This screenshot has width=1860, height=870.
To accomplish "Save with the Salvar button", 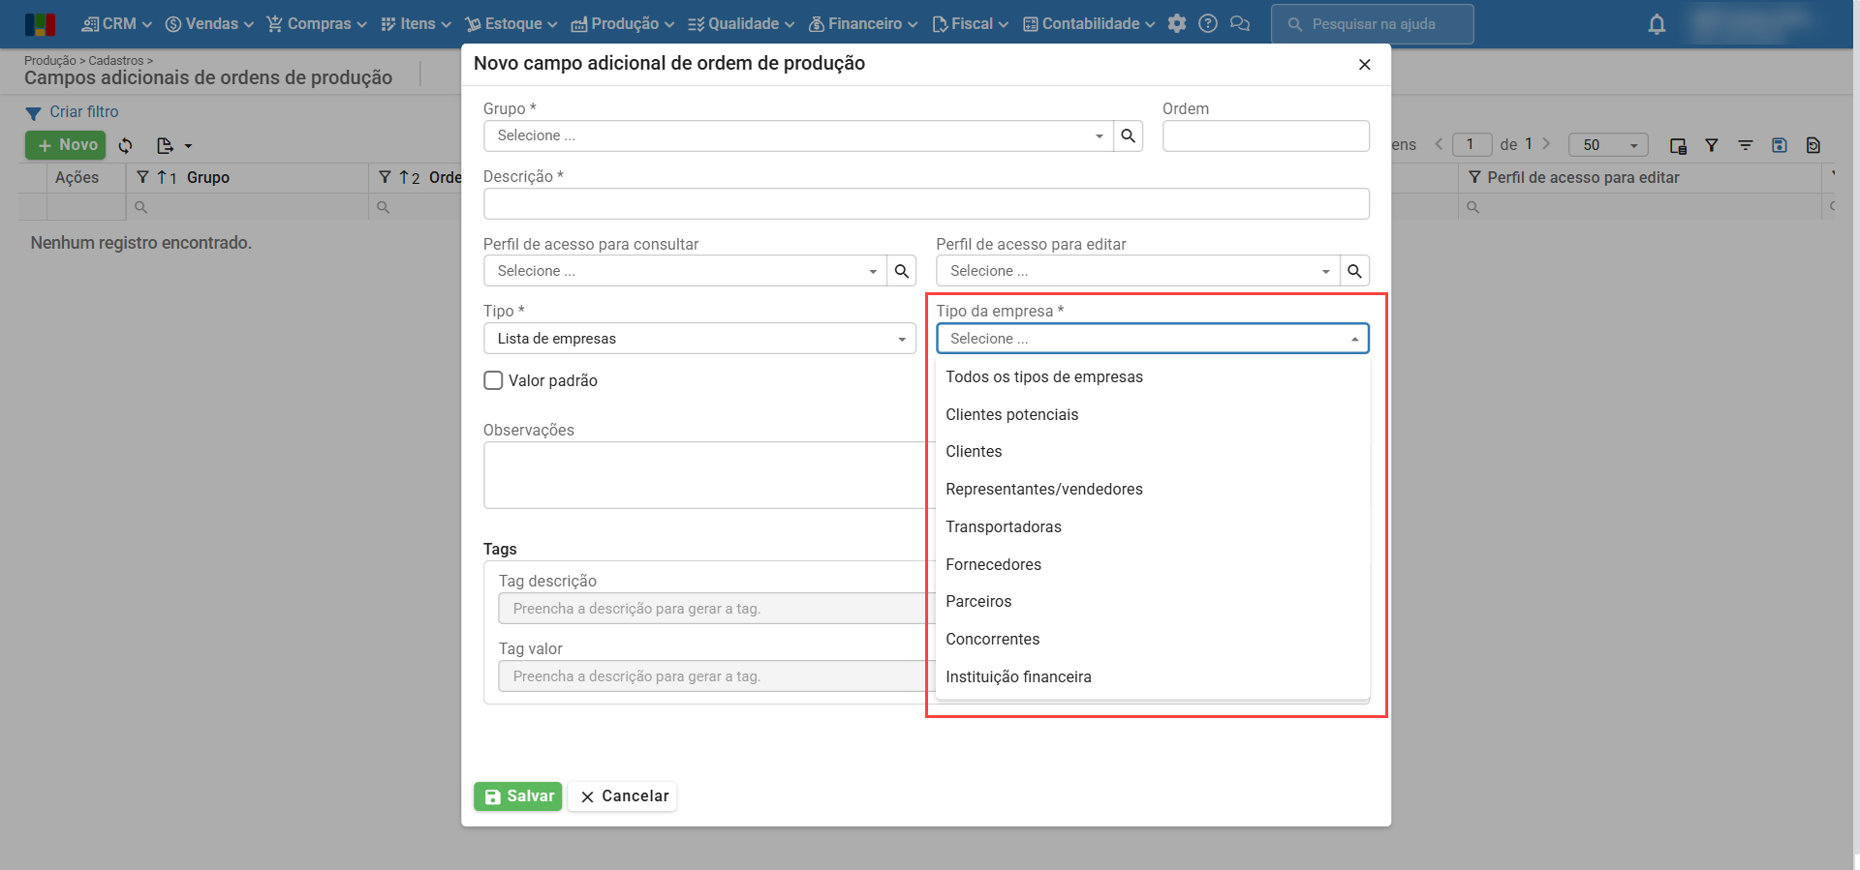I will [518, 796].
